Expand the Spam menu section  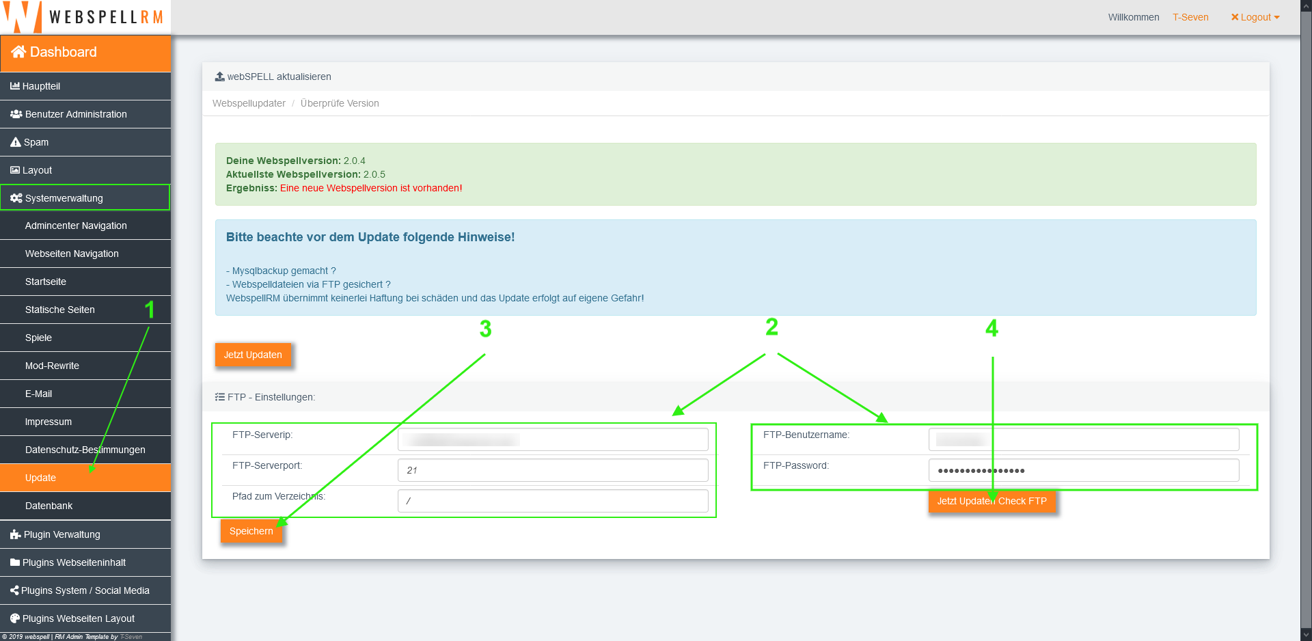point(85,142)
